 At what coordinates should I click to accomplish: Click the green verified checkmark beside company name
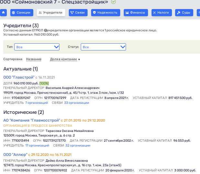click(113, 2)
